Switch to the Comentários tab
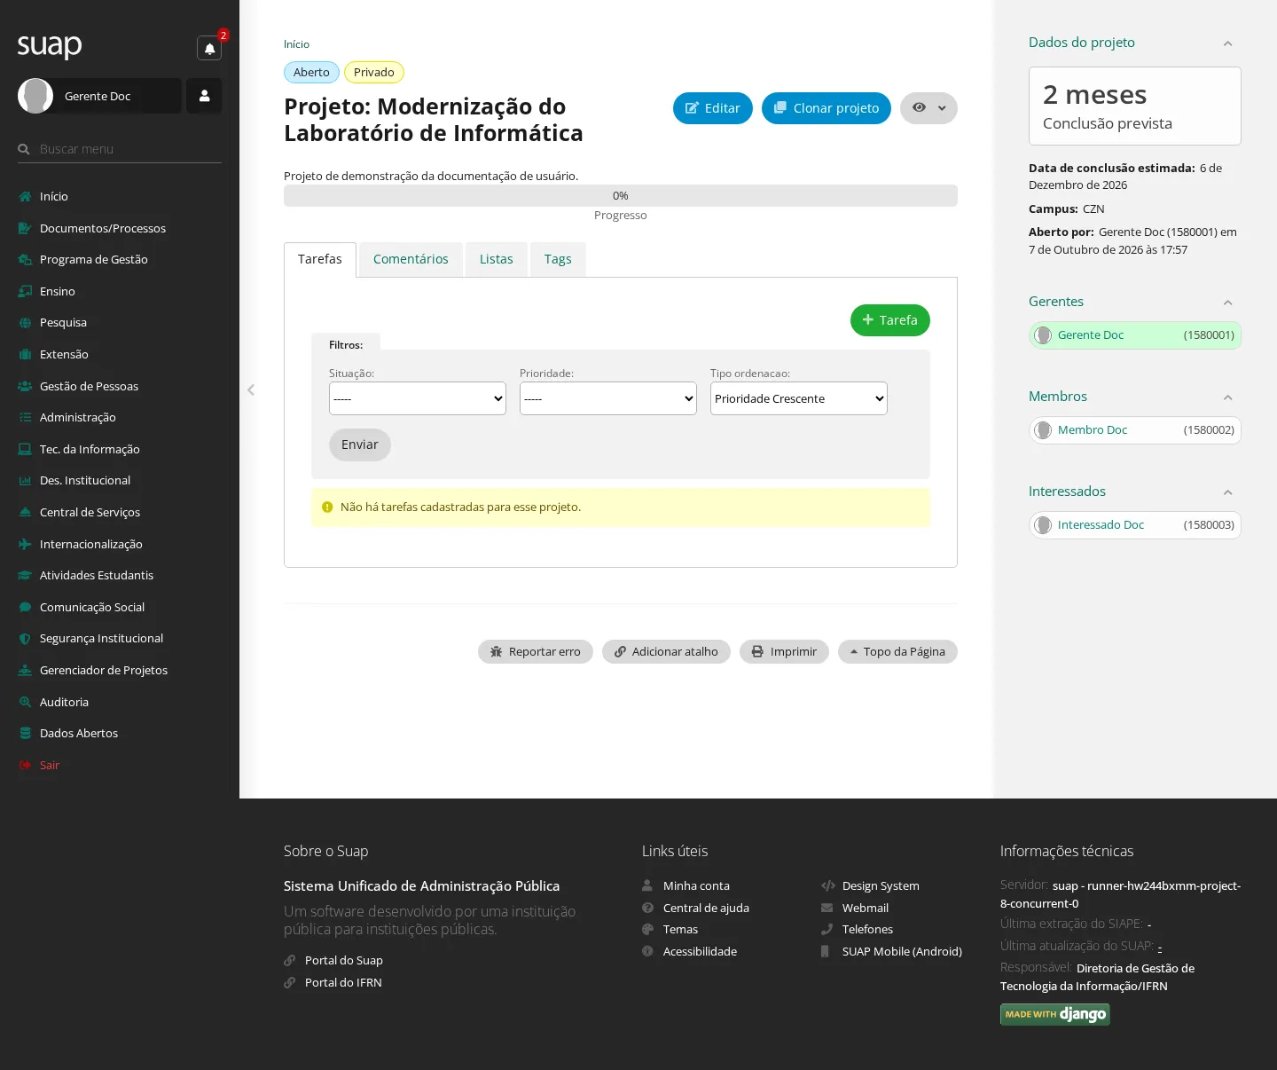The height and width of the screenshot is (1070, 1277). pos(411,259)
